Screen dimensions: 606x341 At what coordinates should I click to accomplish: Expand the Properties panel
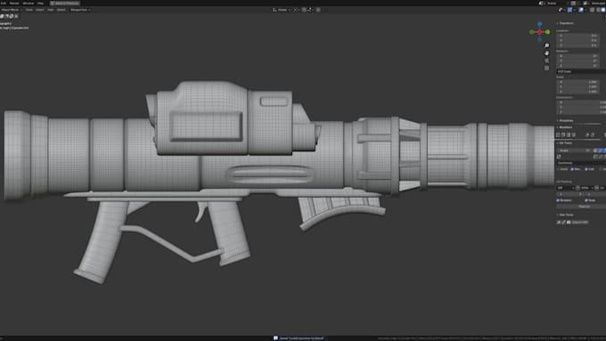(x=565, y=121)
